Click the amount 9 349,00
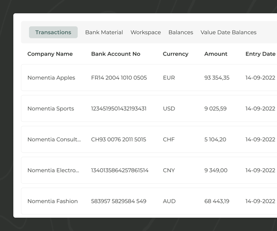The image size is (277, 231). click(216, 170)
